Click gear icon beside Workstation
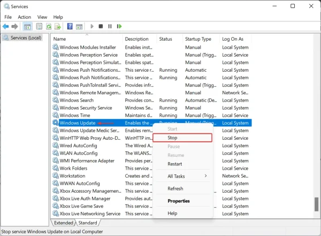Screen dimensions: 321x236 click(x=56, y=176)
